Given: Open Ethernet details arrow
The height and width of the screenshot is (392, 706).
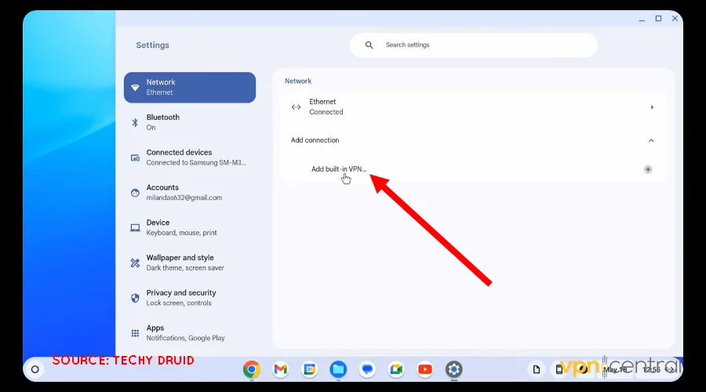Looking at the screenshot, I should 652,107.
